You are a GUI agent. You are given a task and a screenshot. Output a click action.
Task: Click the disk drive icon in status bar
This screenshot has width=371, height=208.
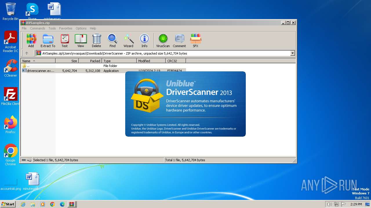point(24,160)
